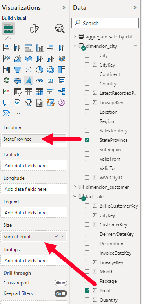The height and width of the screenshot is (304, 142).
Task: Collapse the fact_sale table
Action: click(75, 197)
